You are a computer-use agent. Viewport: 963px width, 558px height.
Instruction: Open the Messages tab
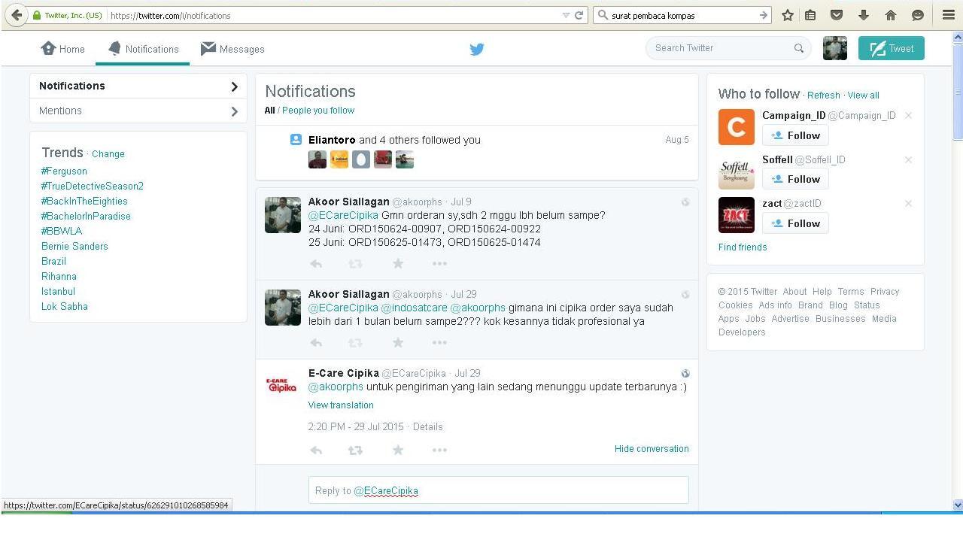(232, 49)
